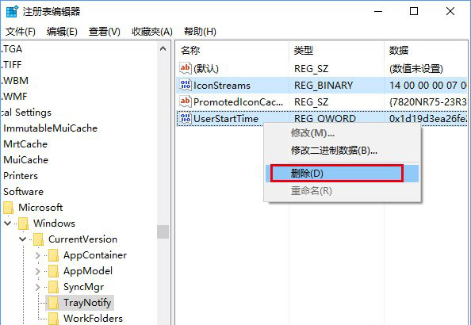Viewport: 471px width, 325px height.
Task: Maximize the Registry Editor window
Action: click(x=414, y=11)
